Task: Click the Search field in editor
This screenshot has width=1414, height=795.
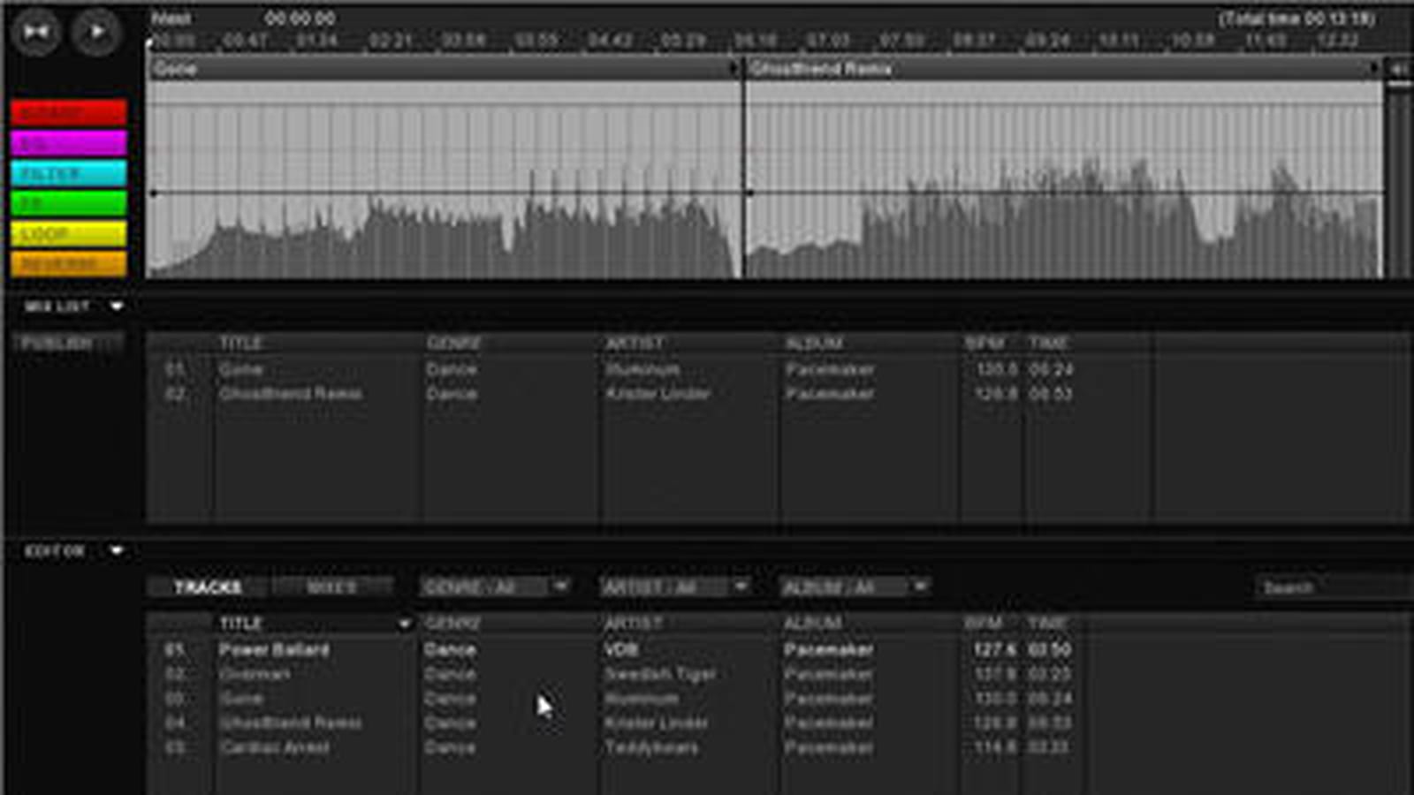Action: point(1333,587)
